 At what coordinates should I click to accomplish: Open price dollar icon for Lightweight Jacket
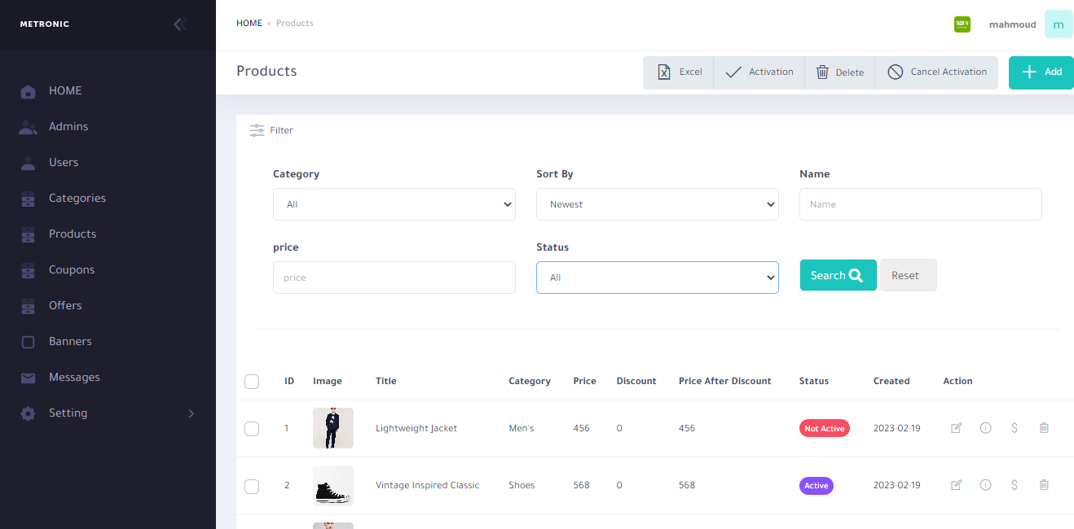[1015, 428]
